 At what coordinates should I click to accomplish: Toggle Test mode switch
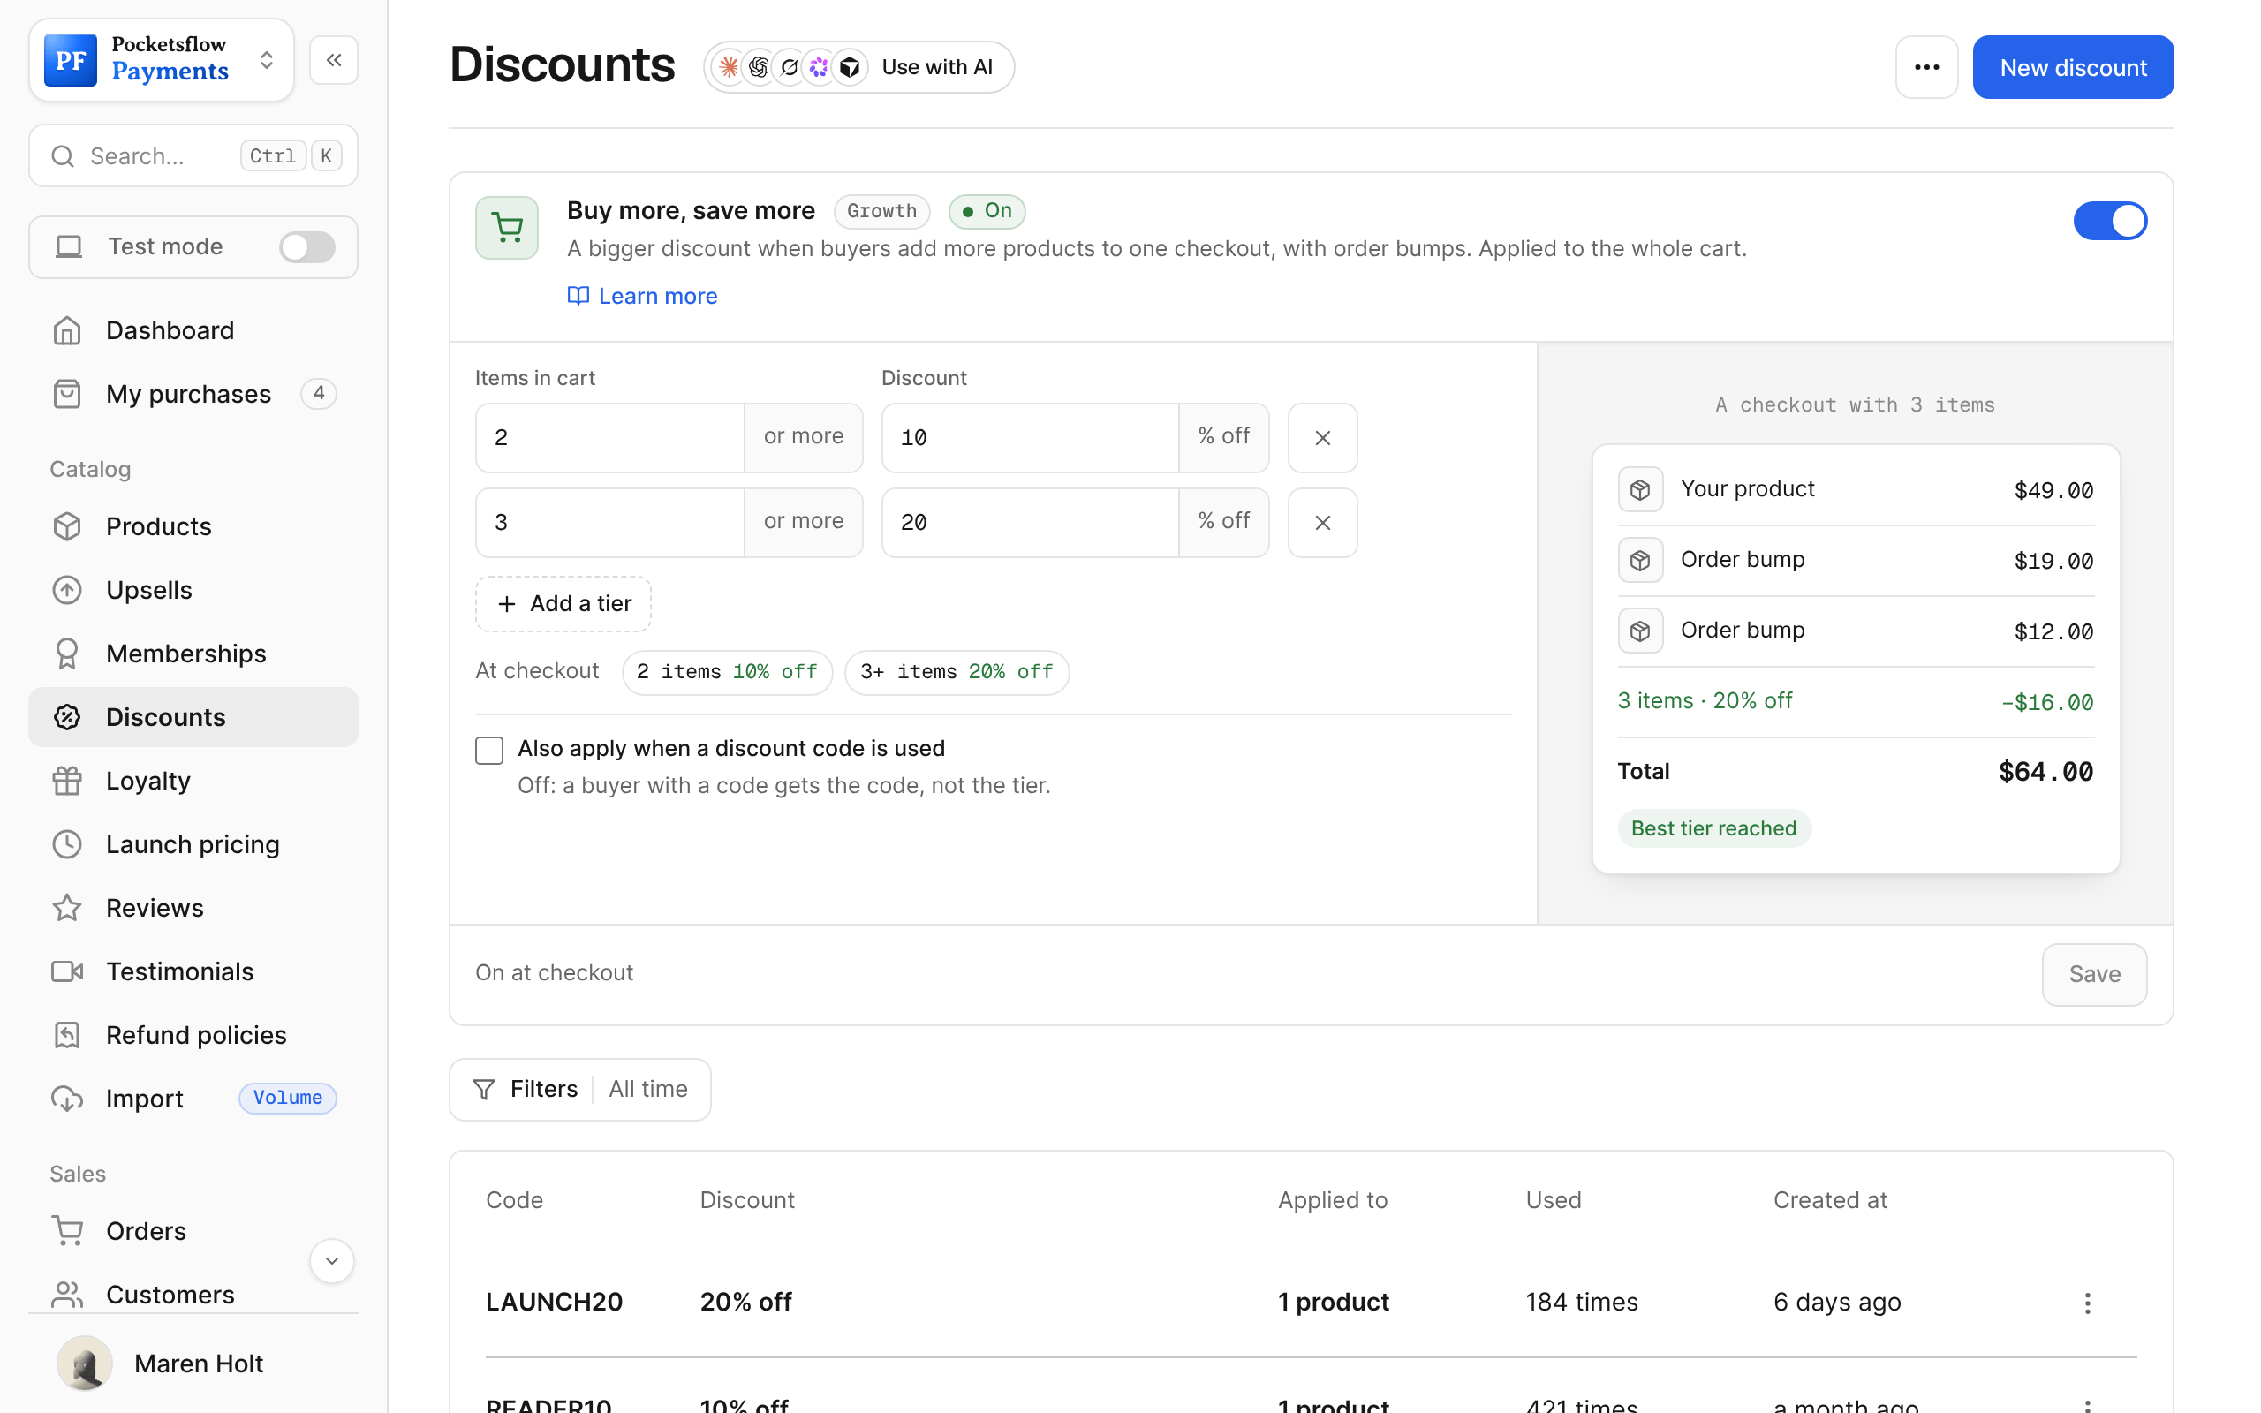307,246
